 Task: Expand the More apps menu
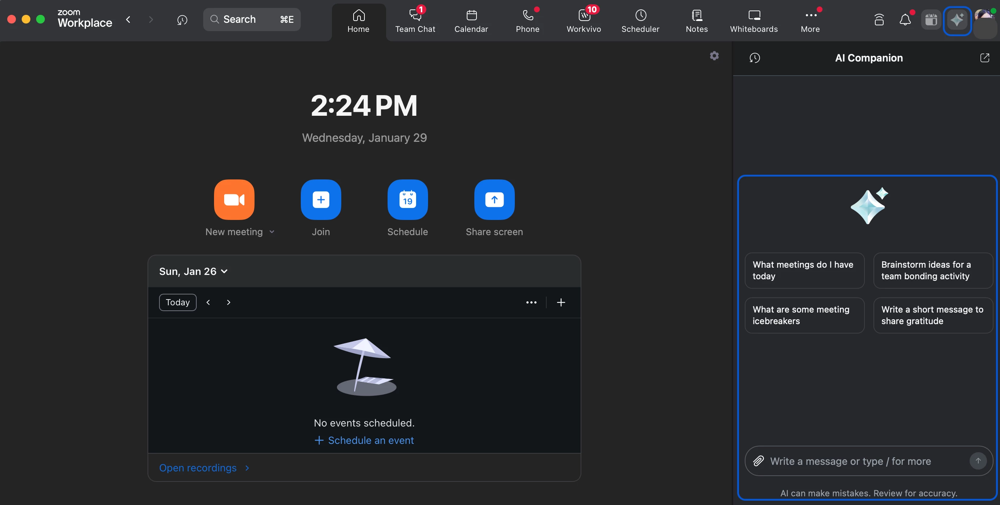[x=810, y=21]
